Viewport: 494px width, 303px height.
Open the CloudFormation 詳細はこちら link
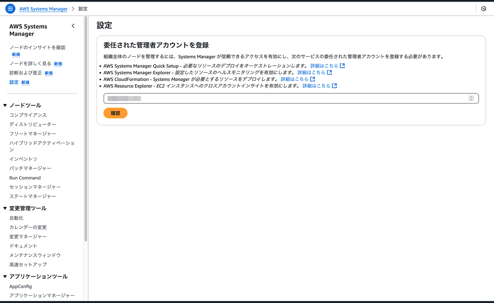[298, 79]
